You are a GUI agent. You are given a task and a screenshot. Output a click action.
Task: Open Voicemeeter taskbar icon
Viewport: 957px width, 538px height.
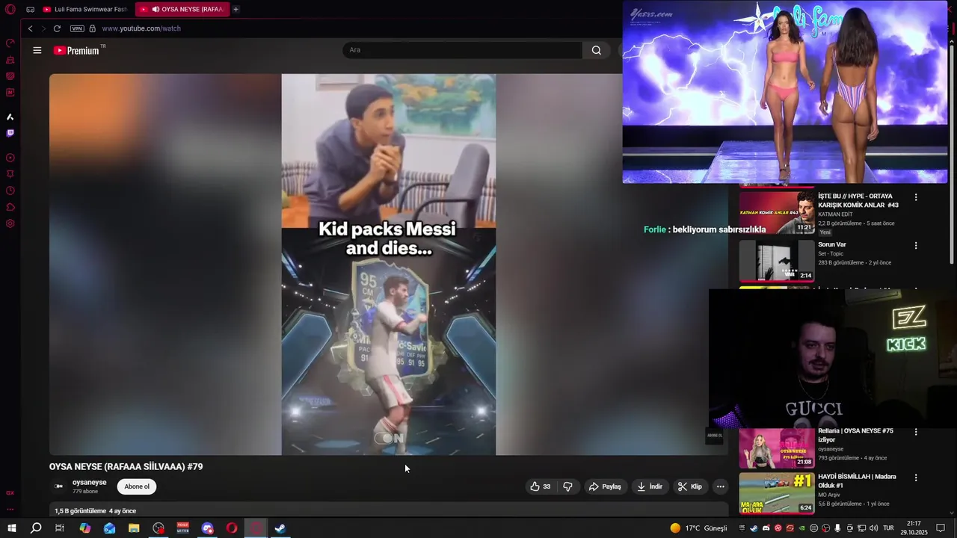point(182,528)
